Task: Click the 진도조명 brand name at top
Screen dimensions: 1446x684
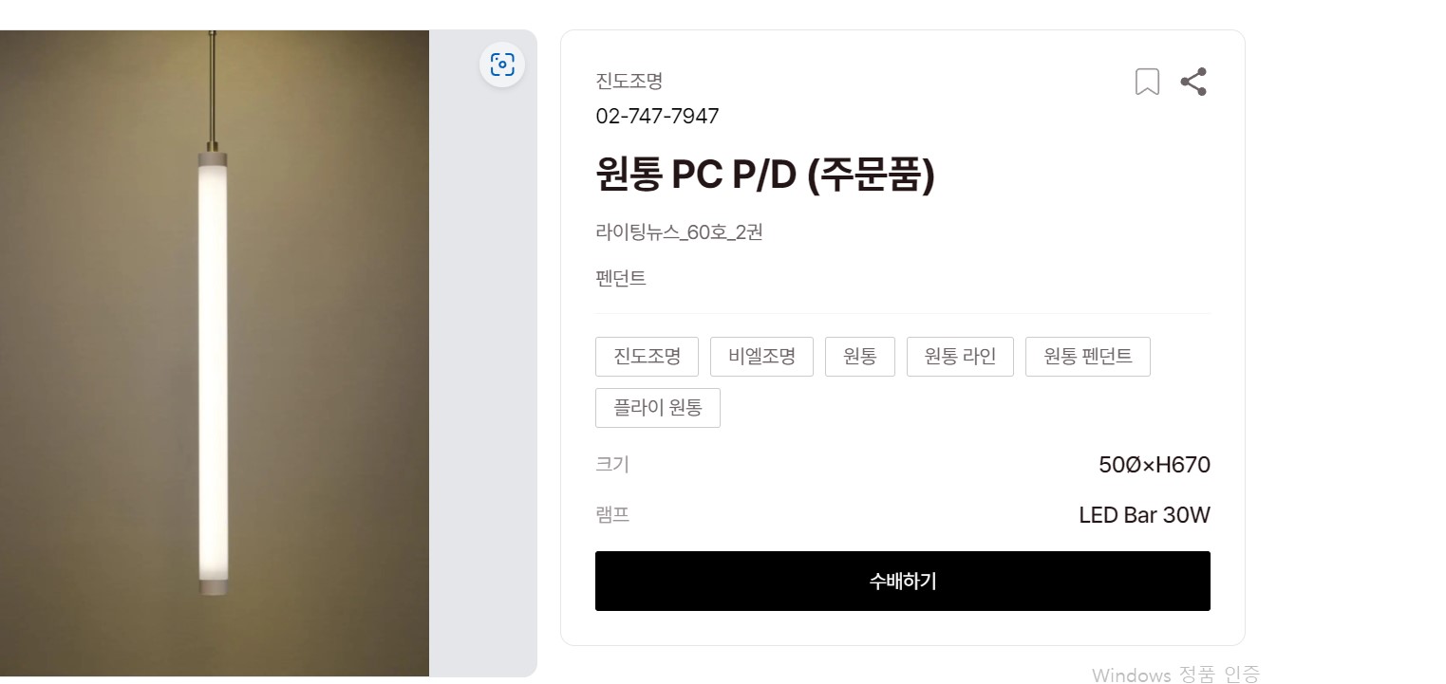Action: click(x=629, y=82)
